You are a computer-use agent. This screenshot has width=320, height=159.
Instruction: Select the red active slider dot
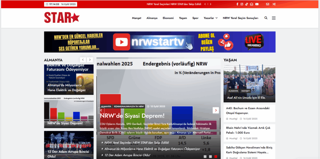(216, 156)
